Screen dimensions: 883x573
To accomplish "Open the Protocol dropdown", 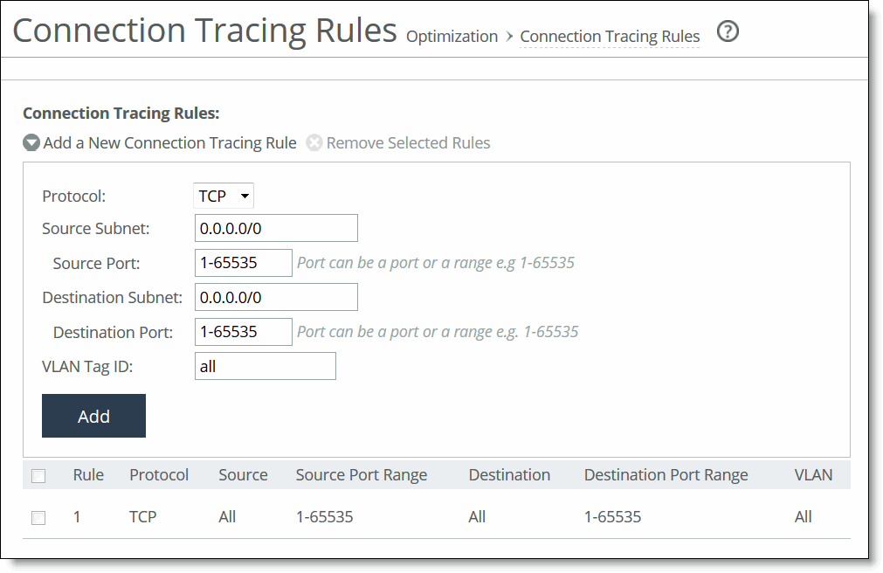I will pyautogui.click(x=223, y=195).
